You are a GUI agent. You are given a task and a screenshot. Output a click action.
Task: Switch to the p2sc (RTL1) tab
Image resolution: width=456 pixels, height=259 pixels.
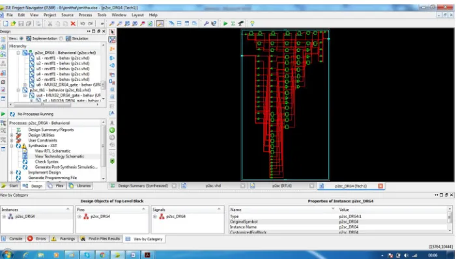point(282,186)
